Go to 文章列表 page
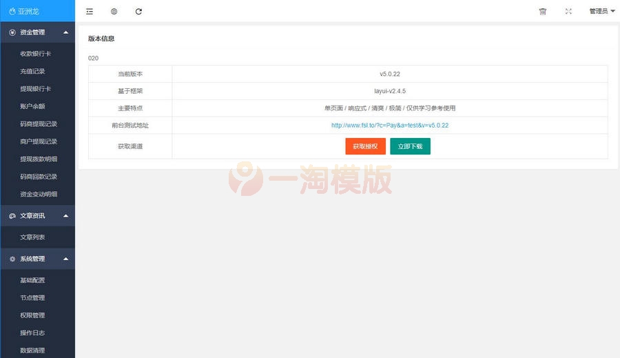The image size is (620, 358). (x=32, y=237)
